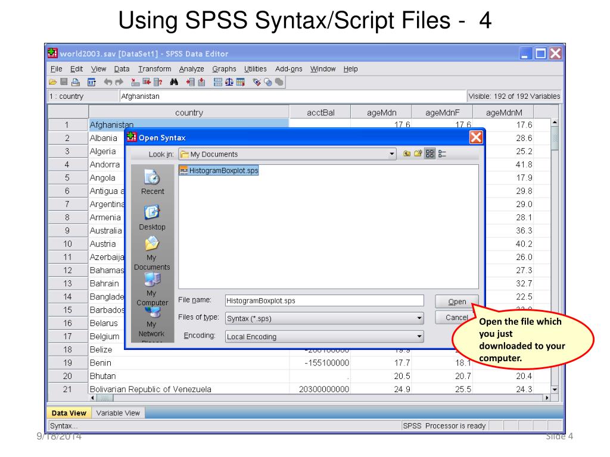Select the acctBal column header
The height and width of the screenshot is (457, 610).
point(320,112)
